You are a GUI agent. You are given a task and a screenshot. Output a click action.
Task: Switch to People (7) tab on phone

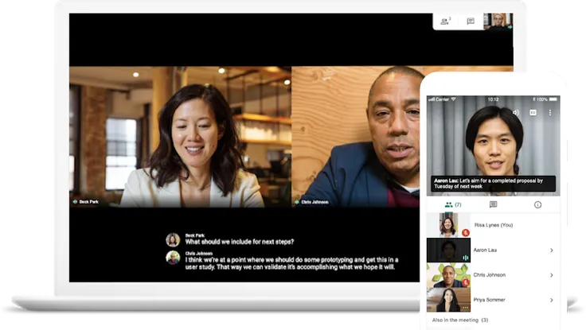click(453, 204)
